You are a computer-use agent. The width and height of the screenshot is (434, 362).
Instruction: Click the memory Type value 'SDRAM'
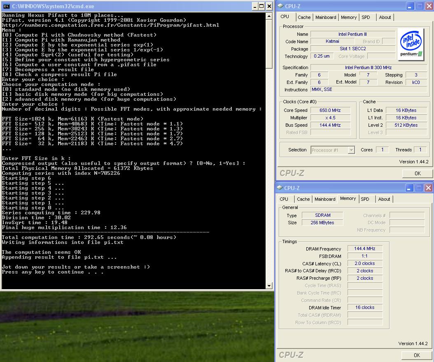pos(322,215)
